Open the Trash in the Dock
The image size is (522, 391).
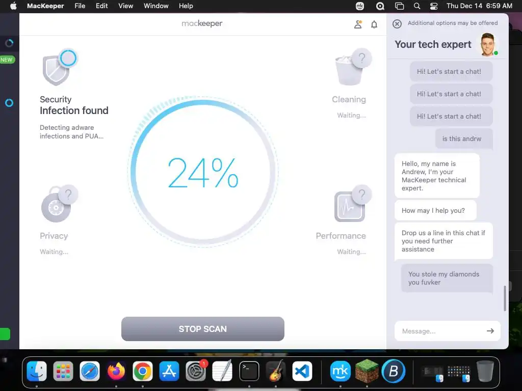tap(485, 371)
